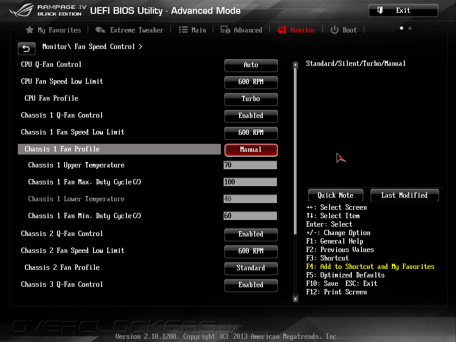Select Chassis 2 Fan Speed Low Limit label
The image size is (456, 342).
tap(73, 251)
